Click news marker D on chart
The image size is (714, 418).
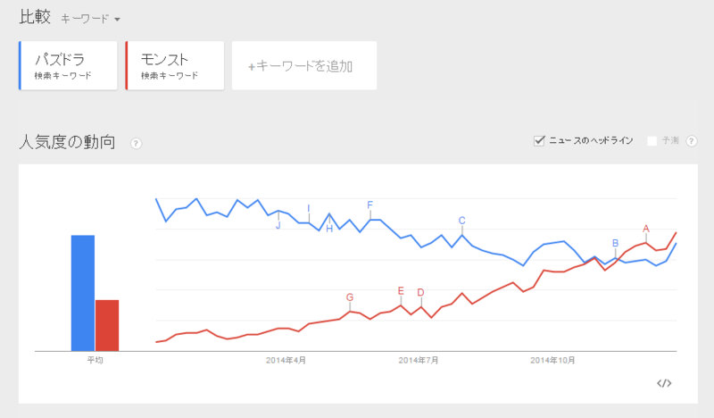[x=420, y=292]
